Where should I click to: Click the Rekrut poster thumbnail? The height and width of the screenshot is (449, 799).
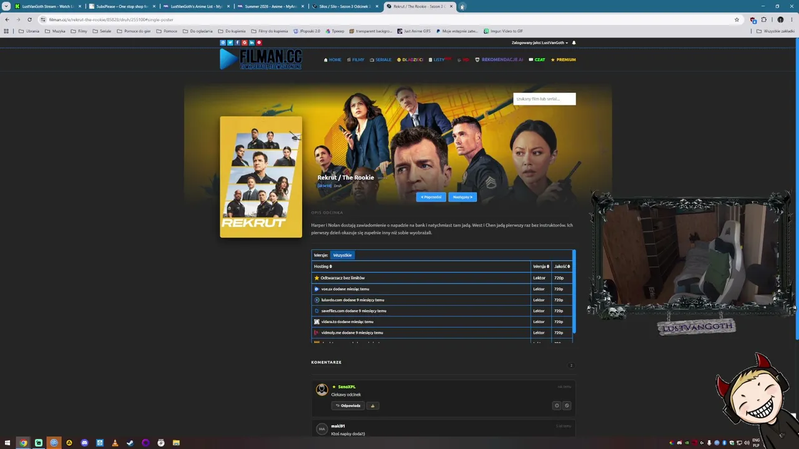pyautogui.click(x=261, y=177)
